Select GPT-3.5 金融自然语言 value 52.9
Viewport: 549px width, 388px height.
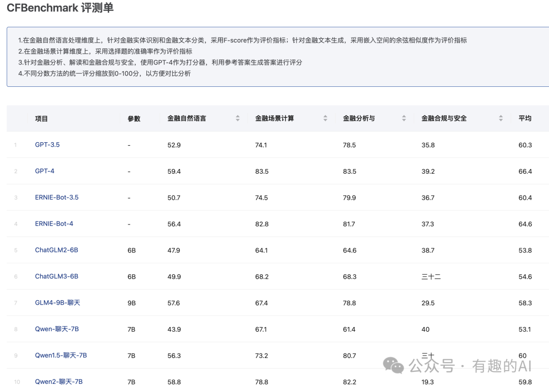[174, 145]
